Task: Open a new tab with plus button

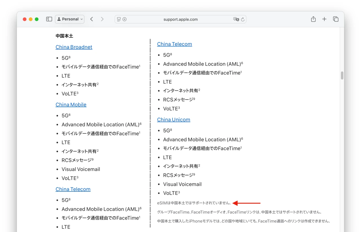Action: [324, 19]
